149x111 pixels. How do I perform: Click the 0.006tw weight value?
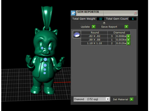121,36
